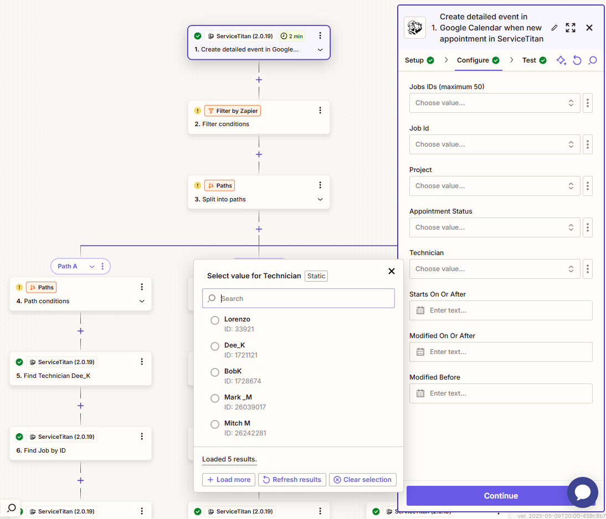Open three-dot menu on Find Job by ID step
This screenshot has height=519, width=606.
(x=142, y=437)
